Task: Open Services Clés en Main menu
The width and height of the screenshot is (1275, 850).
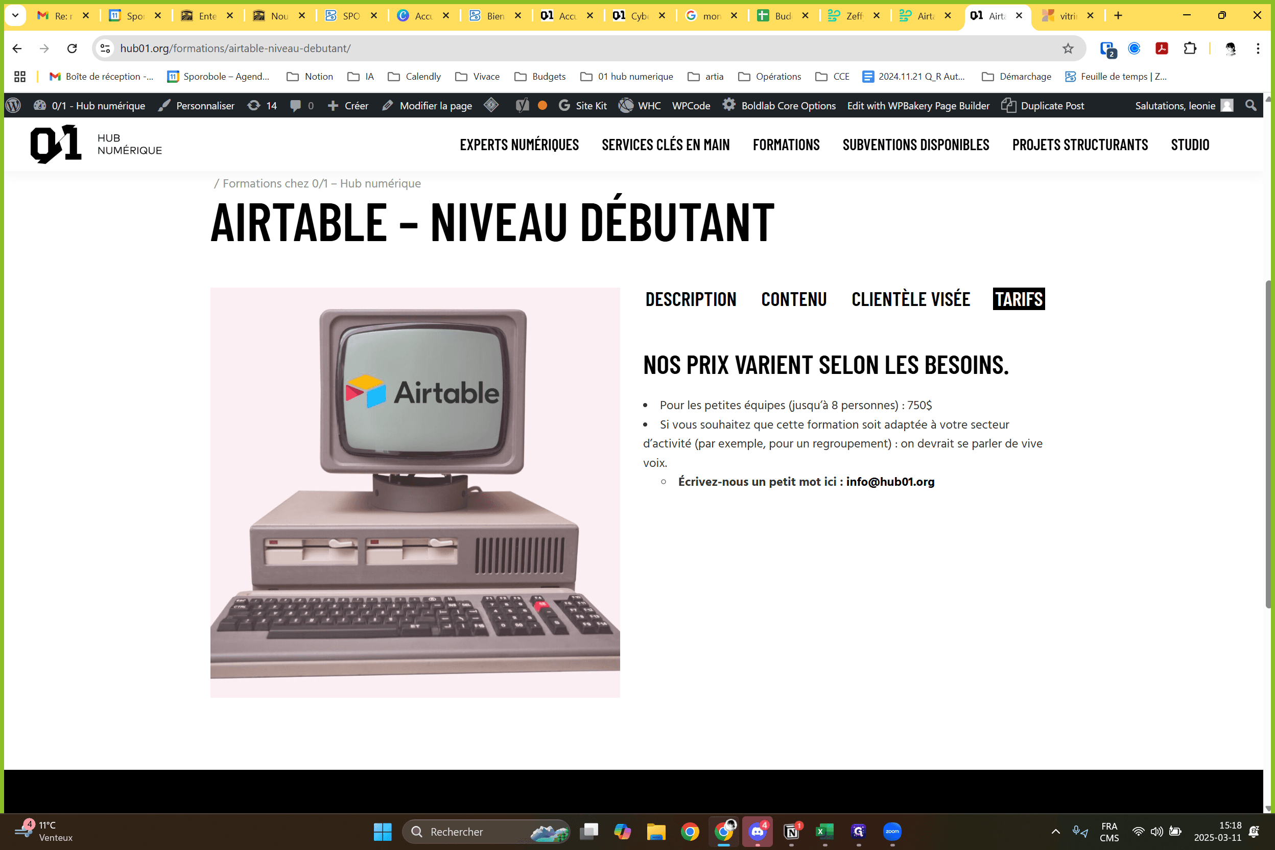Action: tap(666, 145)
